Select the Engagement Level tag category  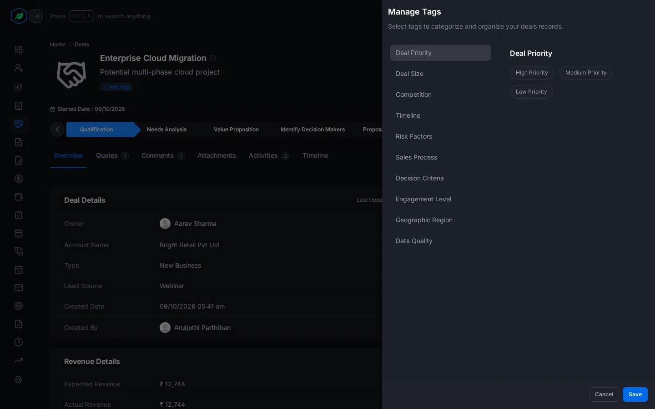(440, 199)
